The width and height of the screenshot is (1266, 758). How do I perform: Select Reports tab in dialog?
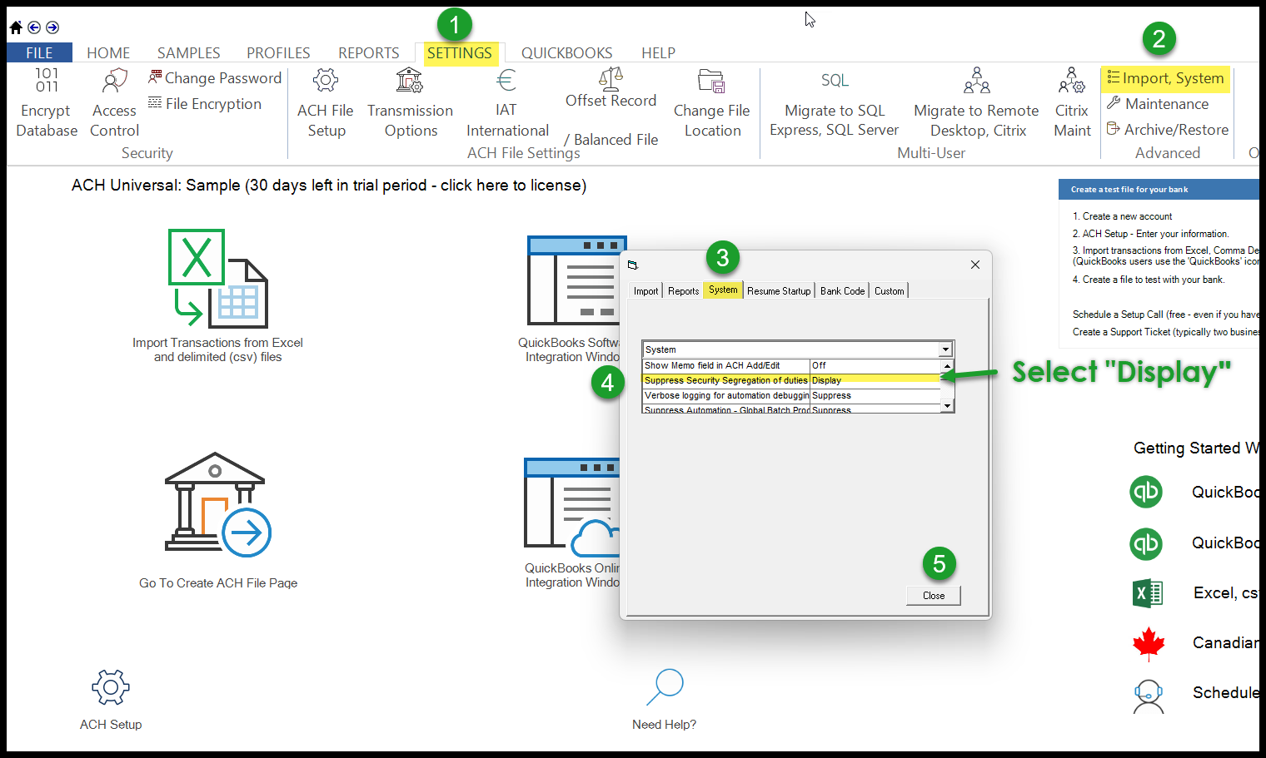683,290
